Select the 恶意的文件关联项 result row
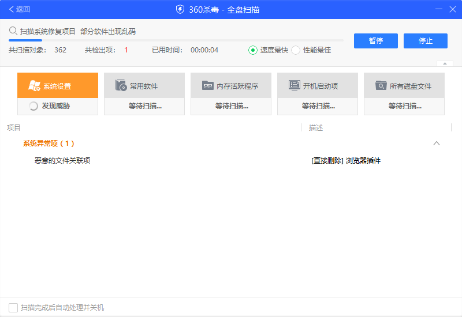Screen dimensions: 462x317 [x=62, y=161]
